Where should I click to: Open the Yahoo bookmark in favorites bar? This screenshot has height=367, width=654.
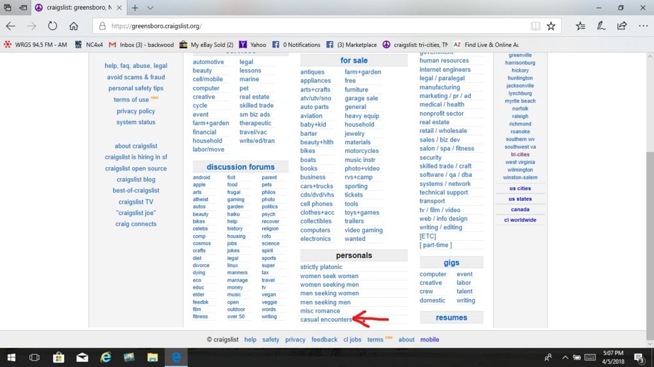point(253,44)
